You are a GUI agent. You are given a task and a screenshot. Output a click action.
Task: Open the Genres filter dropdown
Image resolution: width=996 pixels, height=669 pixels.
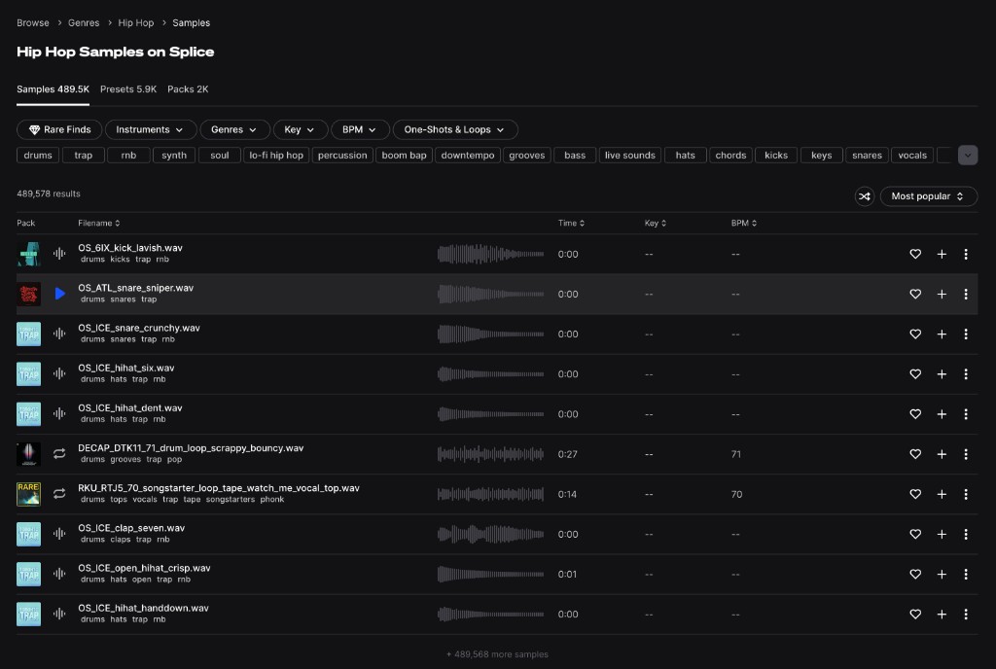pos(234,129)
